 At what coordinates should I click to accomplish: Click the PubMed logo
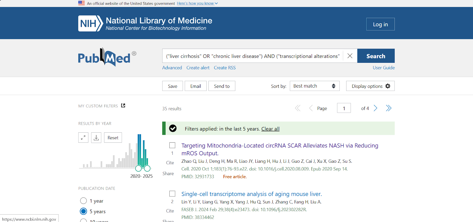pyautogui.click(x=107, y=57)
